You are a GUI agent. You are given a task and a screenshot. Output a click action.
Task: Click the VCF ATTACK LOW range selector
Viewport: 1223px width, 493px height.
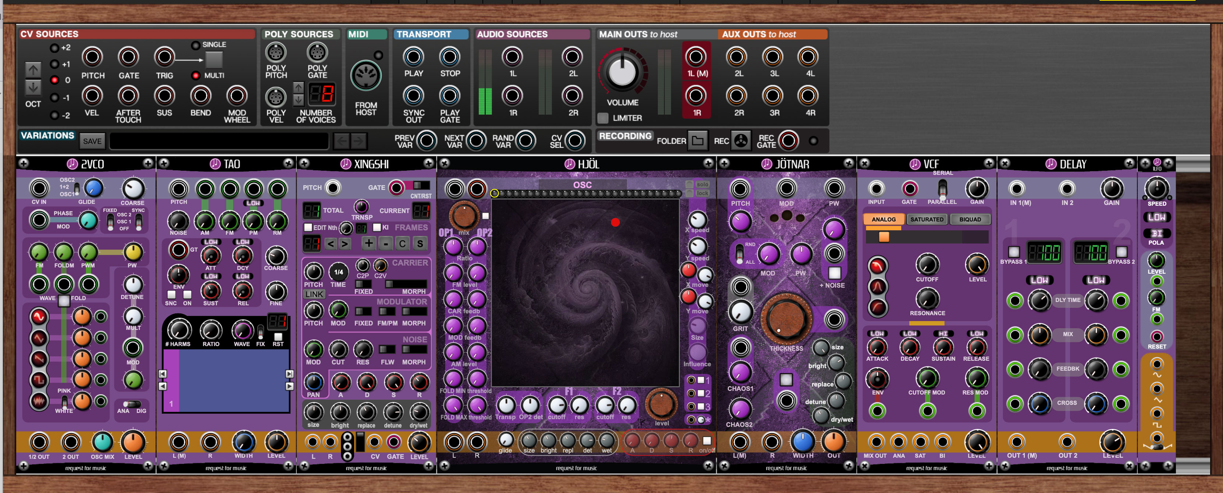click(x=877, y=334)
